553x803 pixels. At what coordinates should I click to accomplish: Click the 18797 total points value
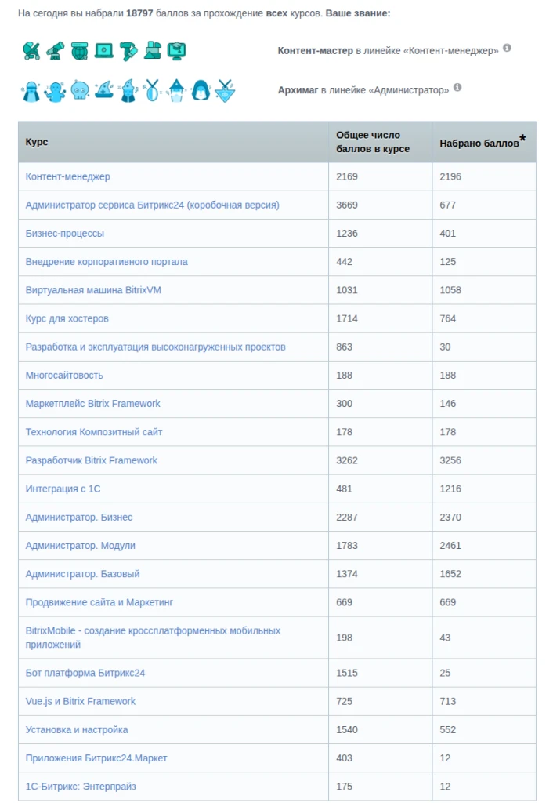pos(139,13)
